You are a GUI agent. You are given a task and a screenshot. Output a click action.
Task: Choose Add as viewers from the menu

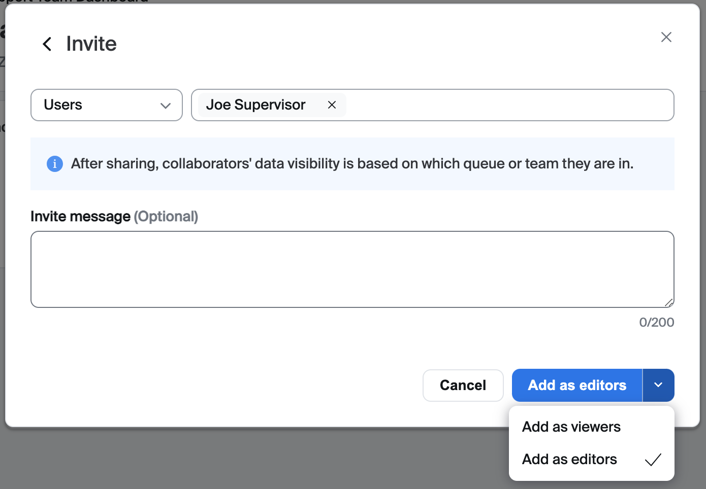(571, 427)
